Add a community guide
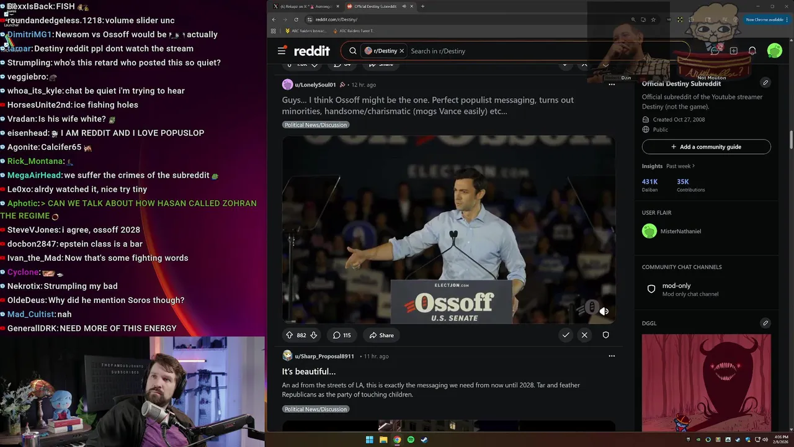794x447 pixels. (x=707, y=147)
